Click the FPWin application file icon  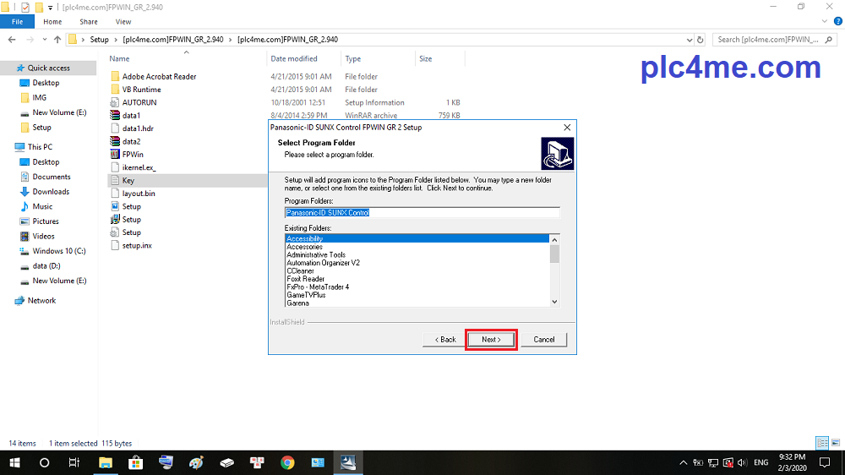pyautogui.click(x=116, y=155)
